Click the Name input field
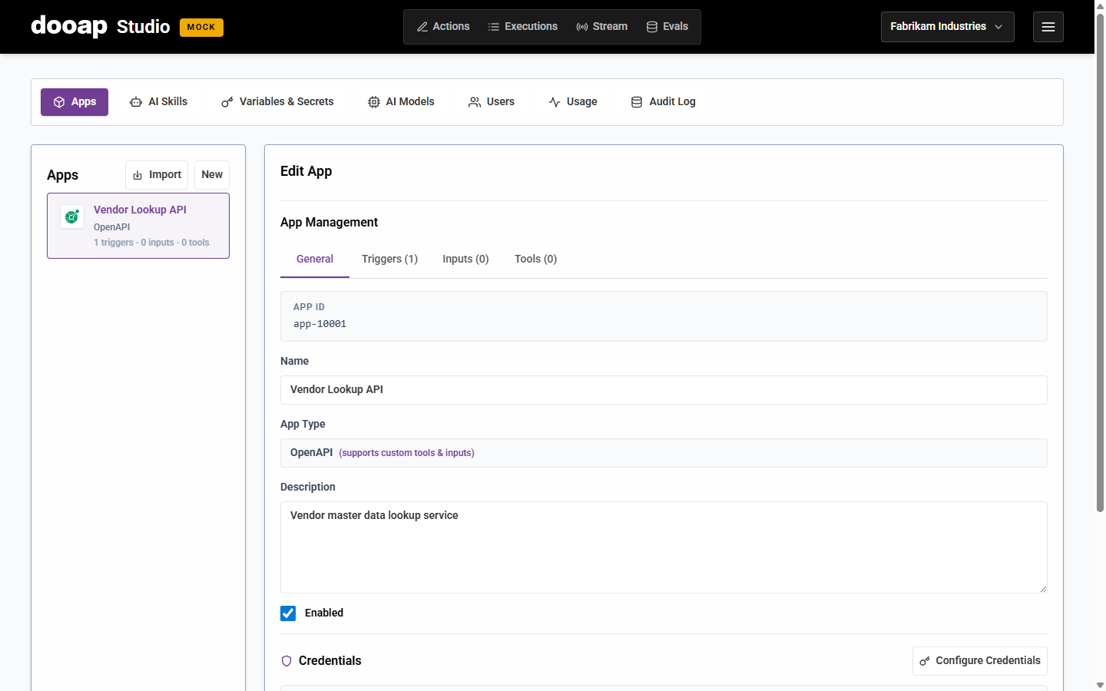1106x691 pixels. [664, 390]
